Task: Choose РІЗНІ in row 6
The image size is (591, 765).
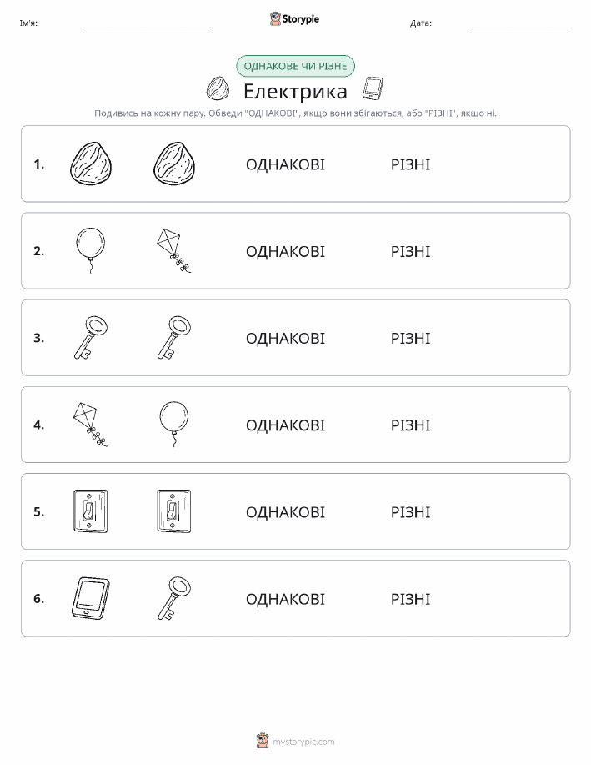Action: point(411,599)
